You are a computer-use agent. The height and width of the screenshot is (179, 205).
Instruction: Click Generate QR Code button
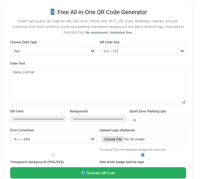pyautogui.click(x=98, y=173)
